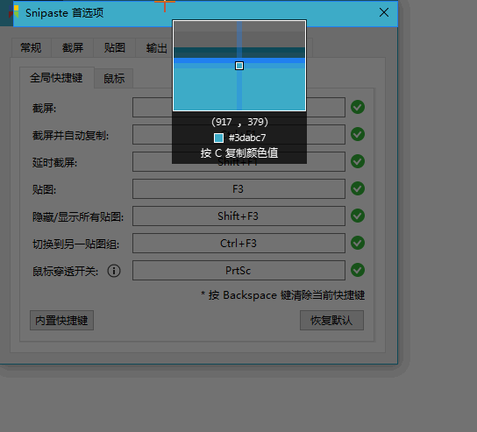Click the 恢复默认 button
The width and height of the screenshot is (477, 432).
point(331,320)
